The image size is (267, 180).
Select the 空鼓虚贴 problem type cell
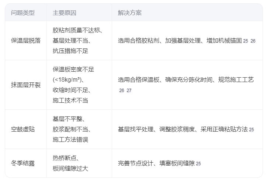pos(23,129)
